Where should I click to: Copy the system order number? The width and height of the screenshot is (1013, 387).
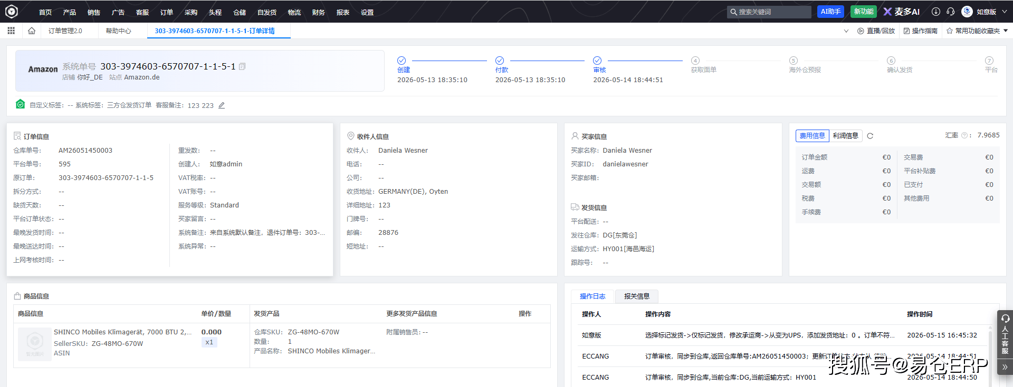point(242,66)
